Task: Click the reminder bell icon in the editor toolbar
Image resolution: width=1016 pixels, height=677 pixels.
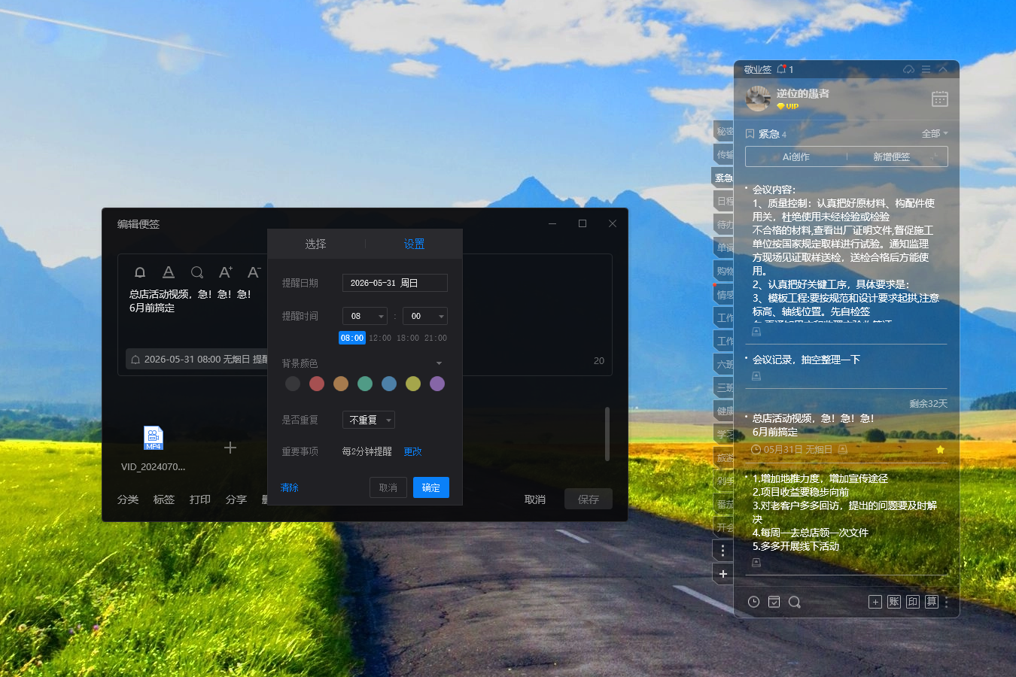Action: [139, 272]
